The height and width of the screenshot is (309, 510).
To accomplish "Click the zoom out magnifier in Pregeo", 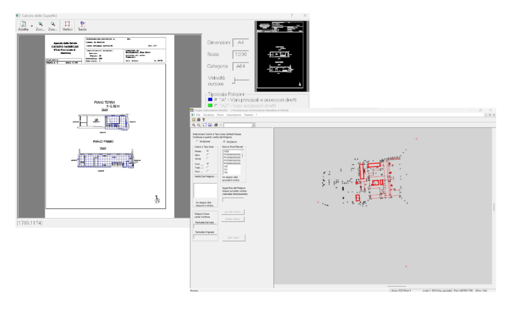I will tap(199, 125).
